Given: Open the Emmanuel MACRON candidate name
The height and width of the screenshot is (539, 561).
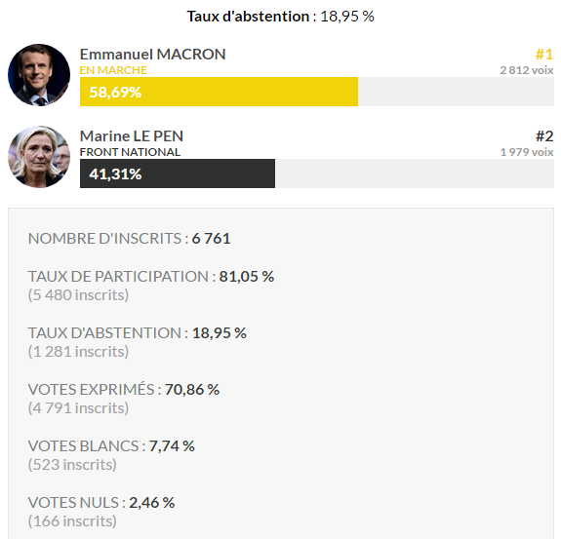Looking at the screenshot, I should tap(153, 55).
